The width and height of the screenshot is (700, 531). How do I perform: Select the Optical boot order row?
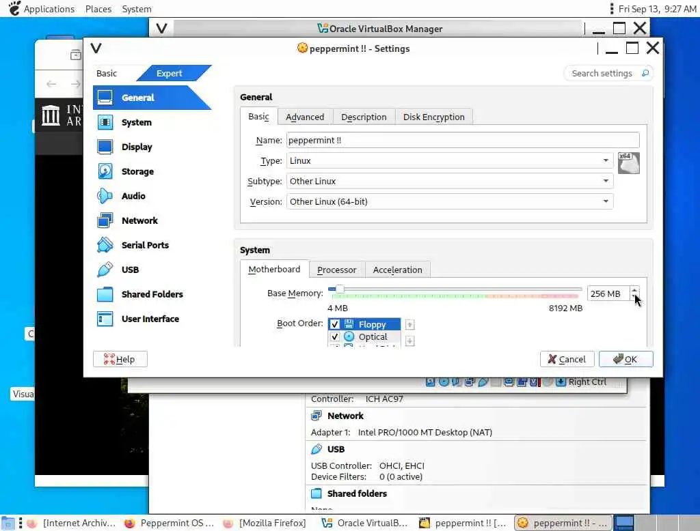[364, 336]
